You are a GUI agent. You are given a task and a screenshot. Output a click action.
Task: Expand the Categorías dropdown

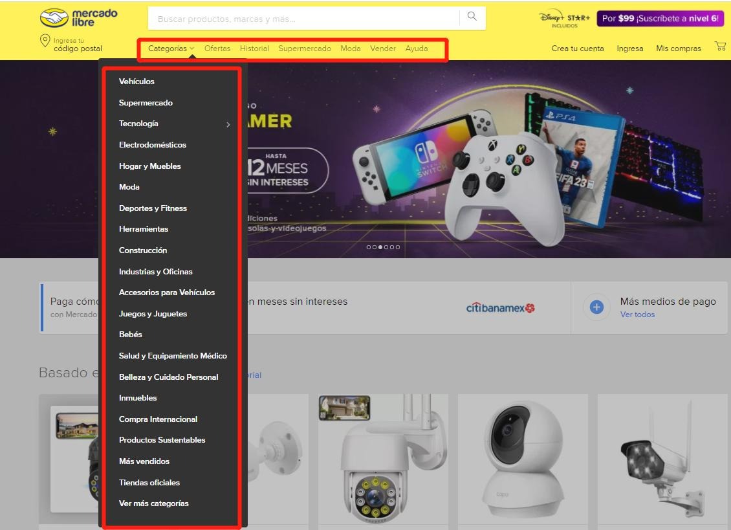[171, 49]
